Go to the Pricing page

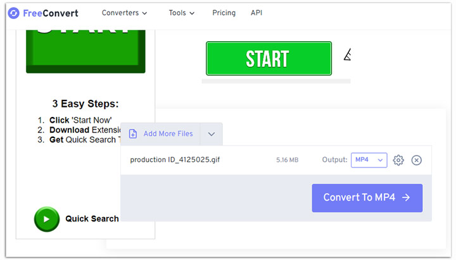(x=224, y=13)
